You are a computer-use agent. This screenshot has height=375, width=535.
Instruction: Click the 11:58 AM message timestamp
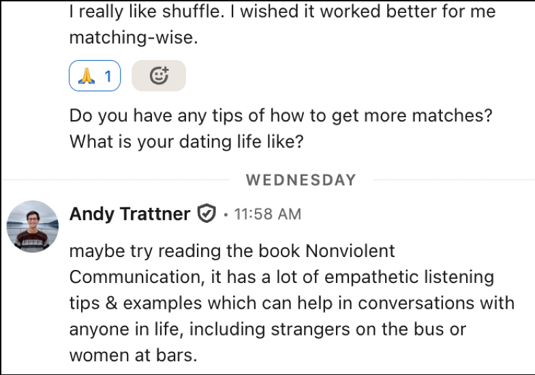click(x=267, y=214)
